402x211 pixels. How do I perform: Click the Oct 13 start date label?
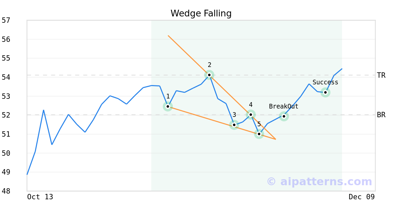[40, 197]
